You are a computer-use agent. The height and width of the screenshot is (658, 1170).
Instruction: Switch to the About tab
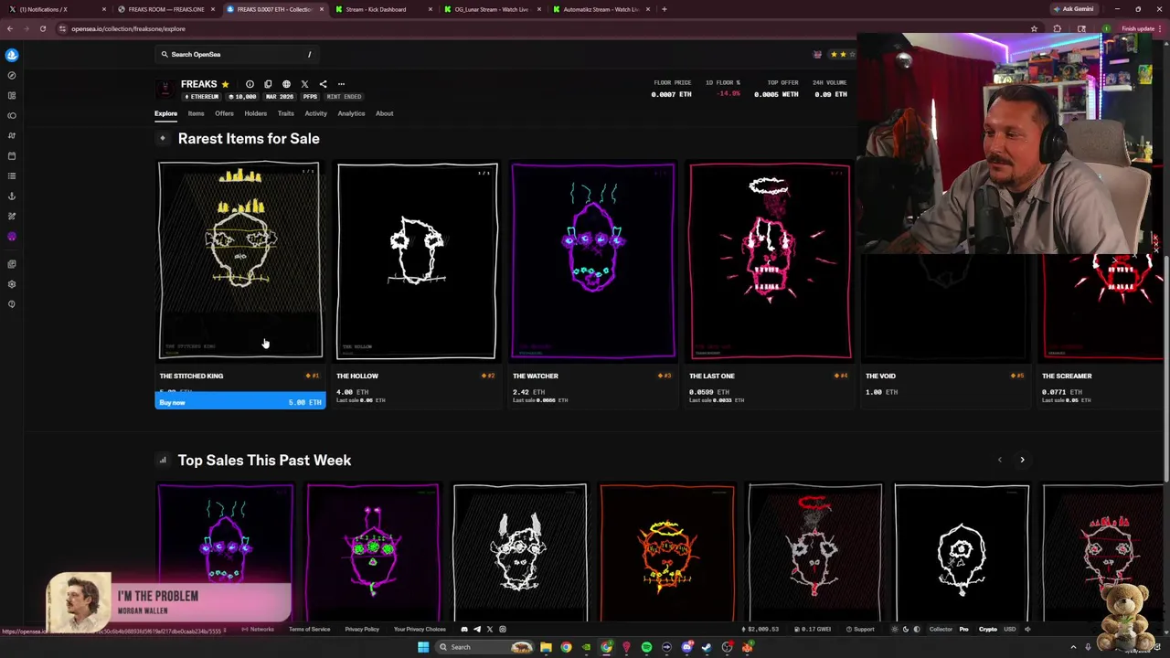tap(385, 113)
